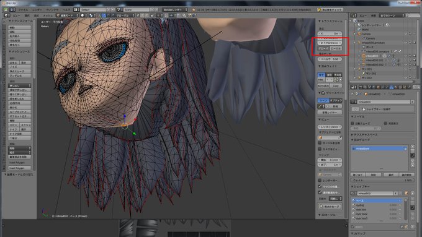This screenshot has height=237, width=422.
Task: Toggle 自動スムーズ checkbox in normals panel
Action: click(x=352, y=123)
